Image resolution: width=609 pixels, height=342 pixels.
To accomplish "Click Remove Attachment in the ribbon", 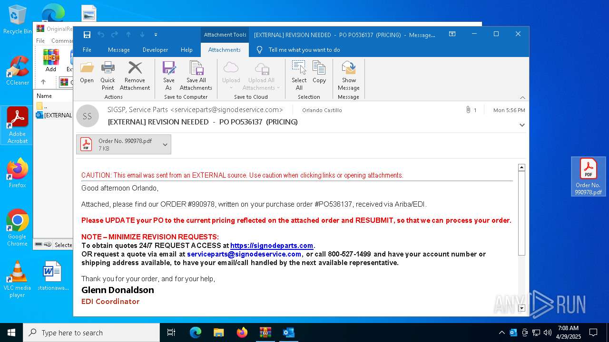I will (x=135, y=76).
